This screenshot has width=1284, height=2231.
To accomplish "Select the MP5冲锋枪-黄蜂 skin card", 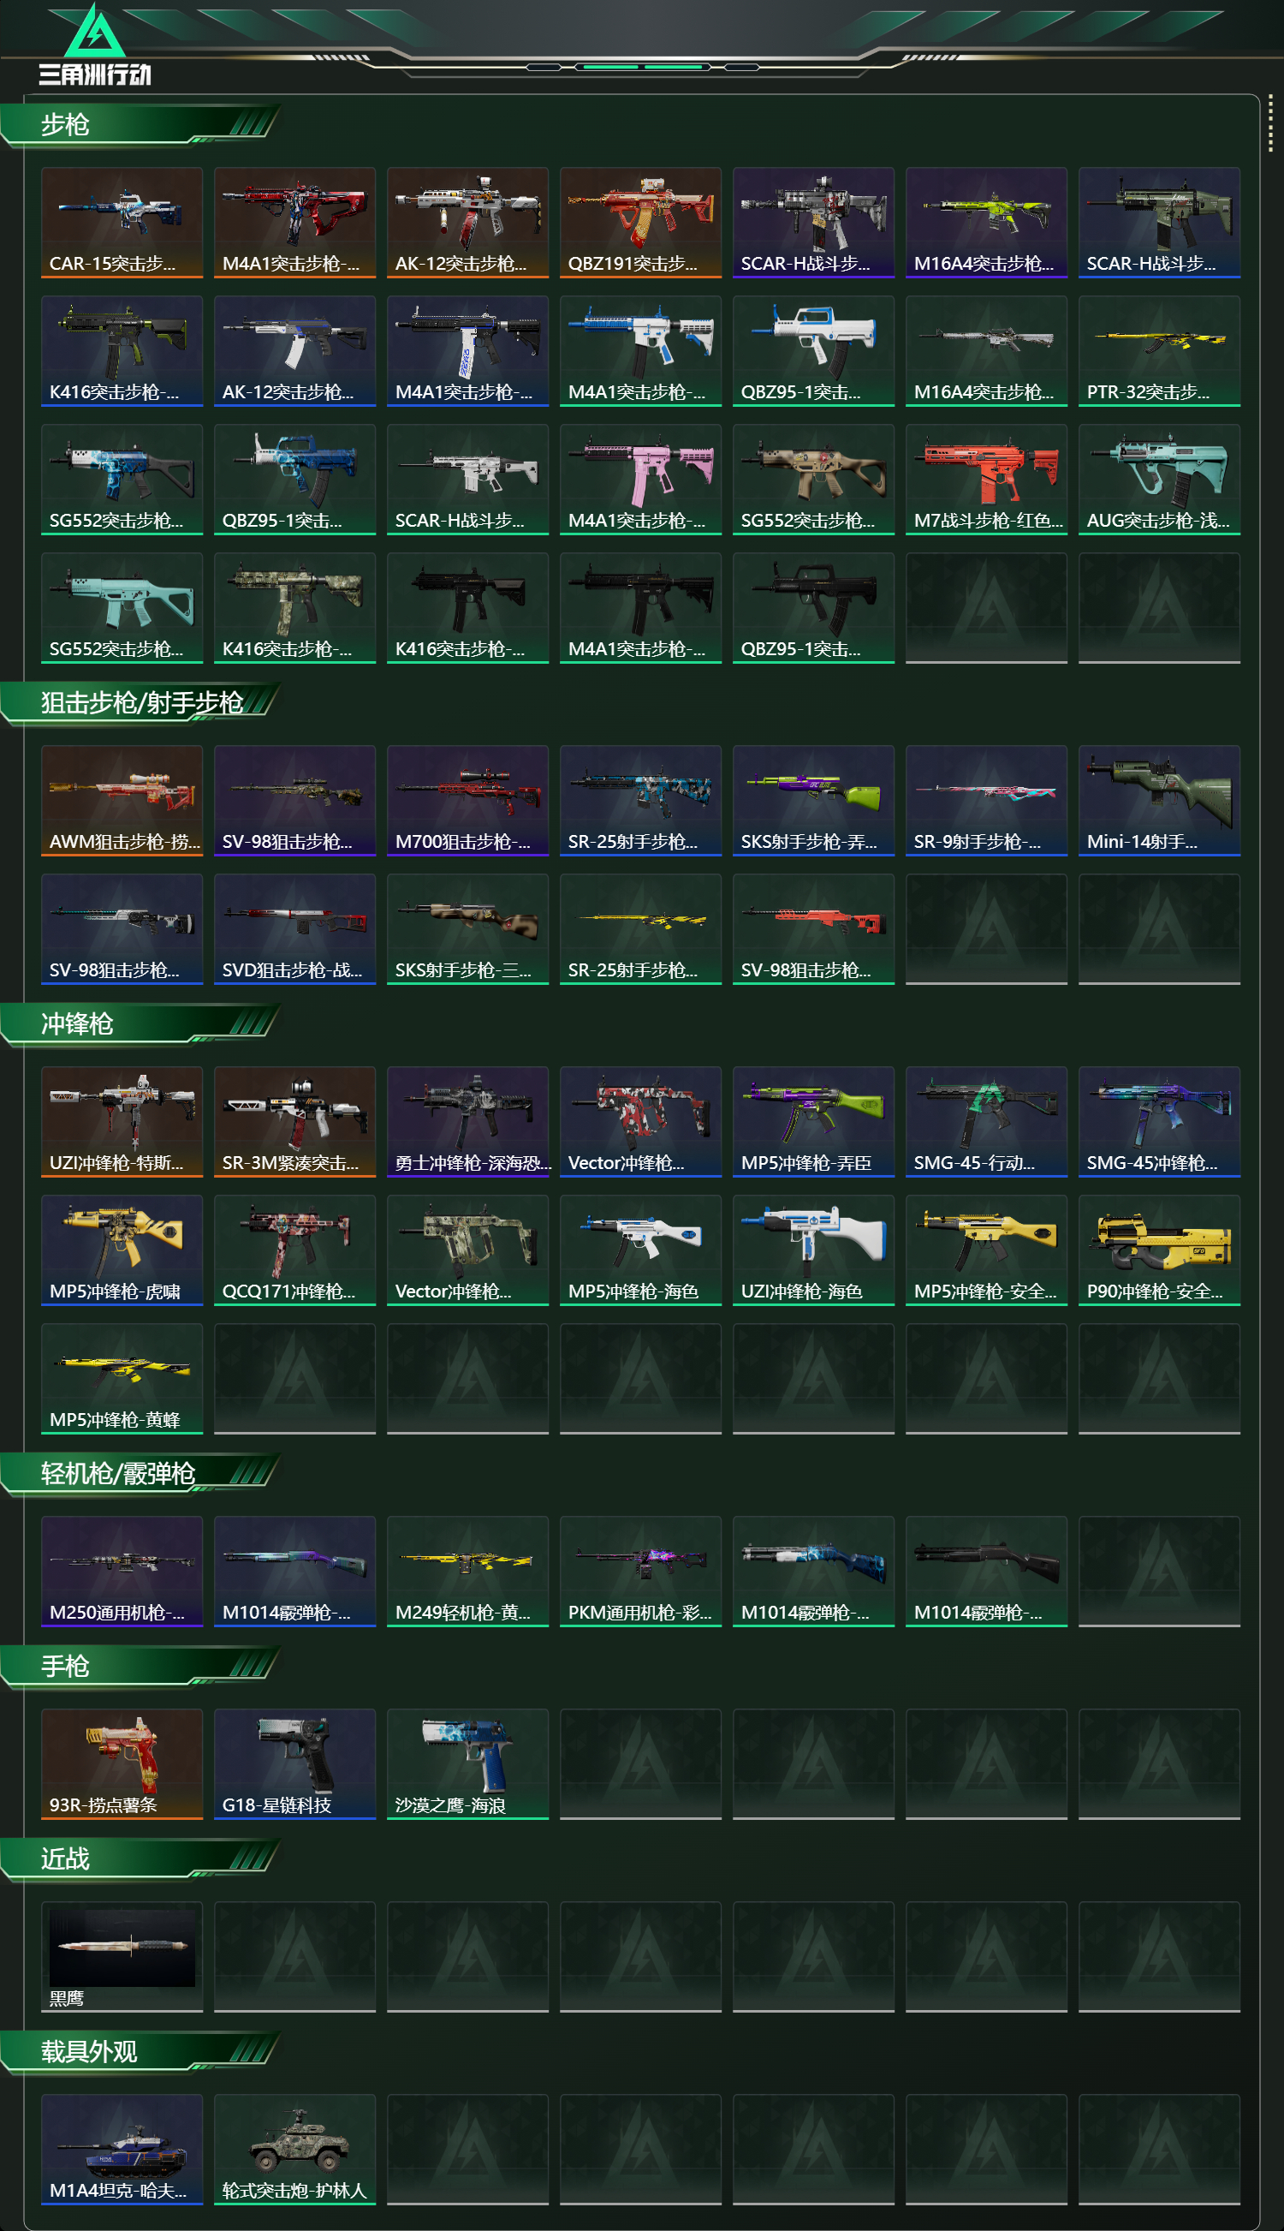I will coord(122,1379).
